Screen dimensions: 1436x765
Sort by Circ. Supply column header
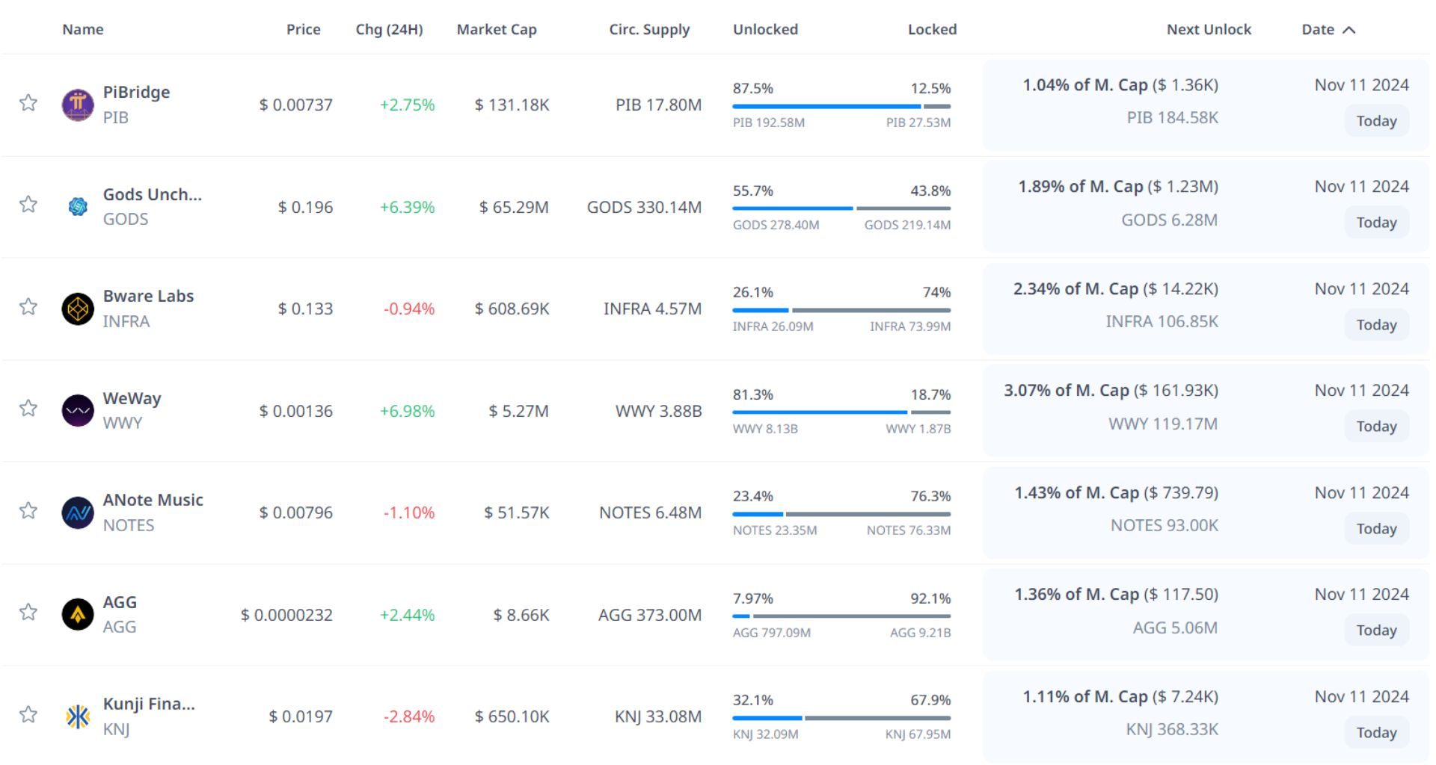[x=649, y=30]
